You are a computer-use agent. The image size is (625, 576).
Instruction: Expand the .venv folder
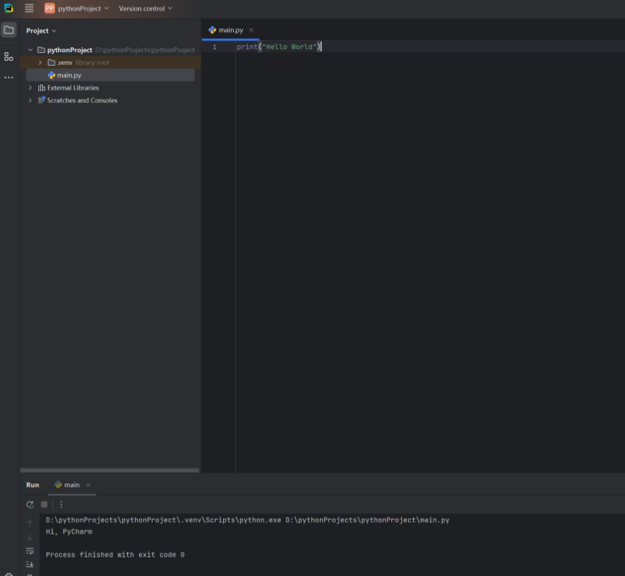pos(40,63)
